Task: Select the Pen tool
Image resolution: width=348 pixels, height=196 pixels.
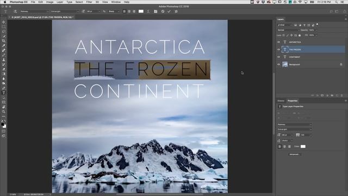Action: point(4,88)
